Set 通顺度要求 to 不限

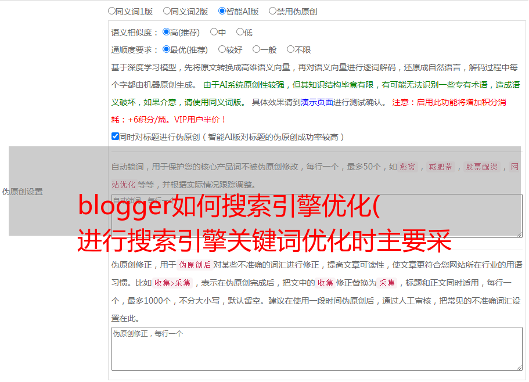pyautogui.click(x=290, y=49)
